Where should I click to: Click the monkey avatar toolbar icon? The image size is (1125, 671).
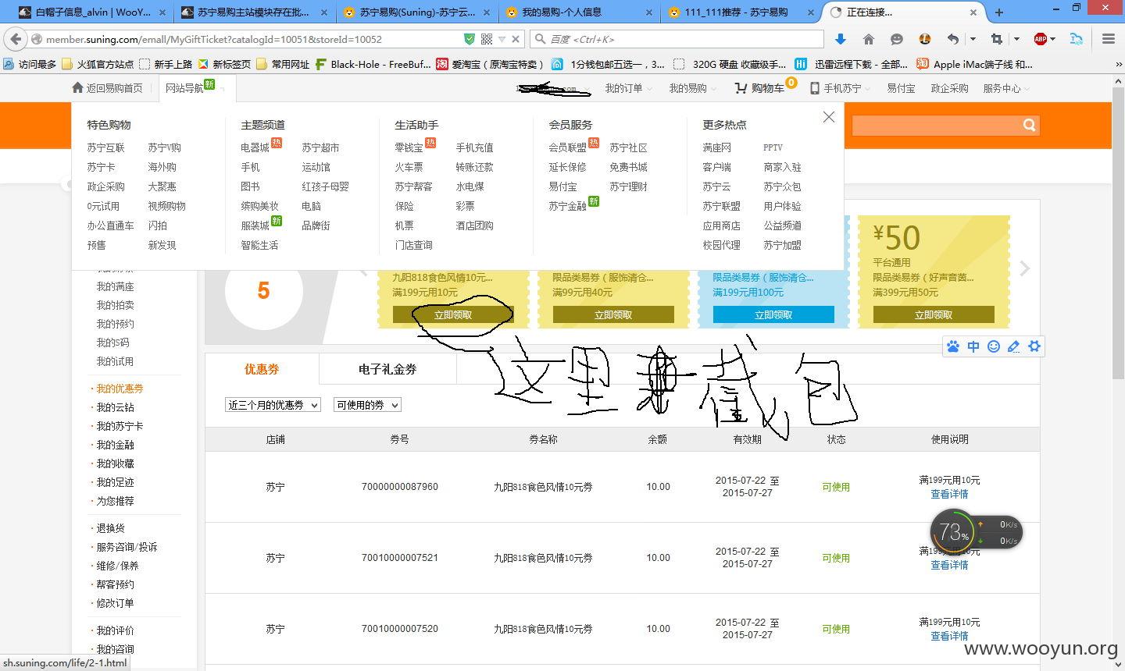924,39
